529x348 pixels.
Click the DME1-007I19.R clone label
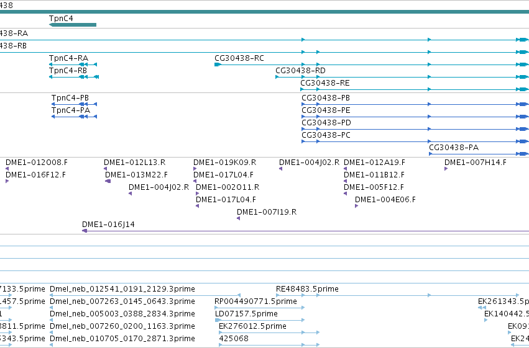(267, 212)
